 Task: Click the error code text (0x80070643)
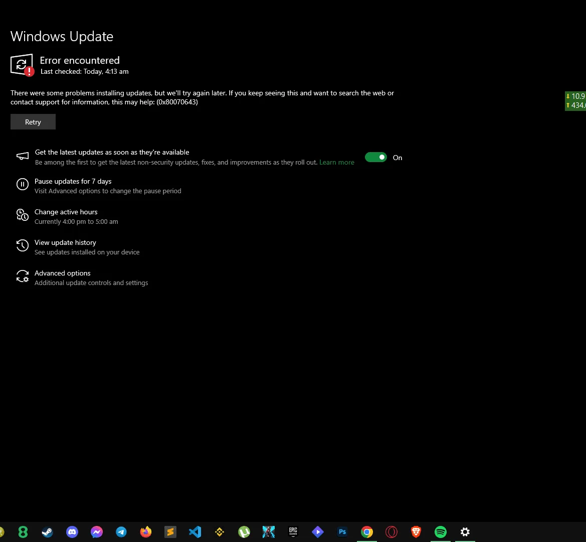point(177,102)
